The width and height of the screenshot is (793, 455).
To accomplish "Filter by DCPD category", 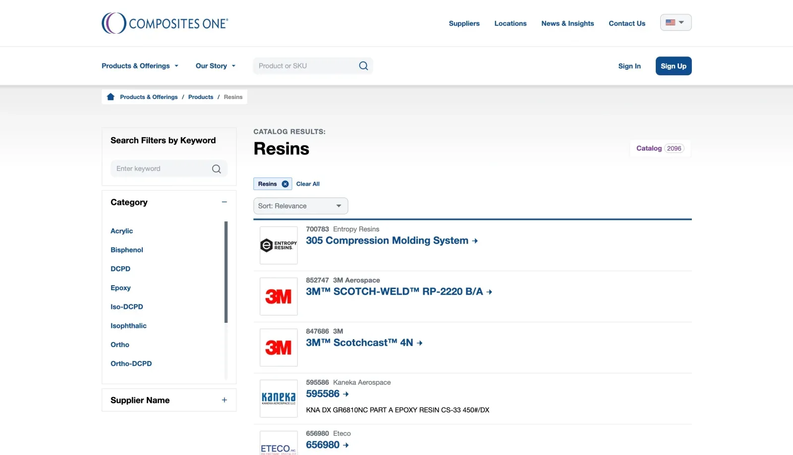I will click(x=120, y=268).
